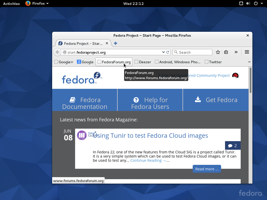Show more toolbar tools via chevron

[236, 52]
